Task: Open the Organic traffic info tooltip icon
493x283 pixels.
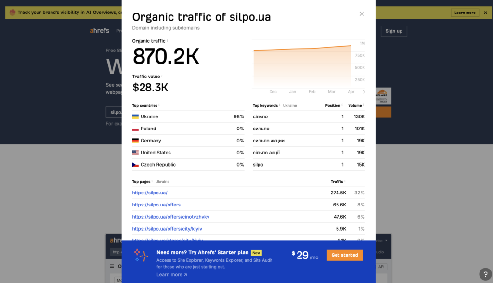Action: tap(167, 41)
